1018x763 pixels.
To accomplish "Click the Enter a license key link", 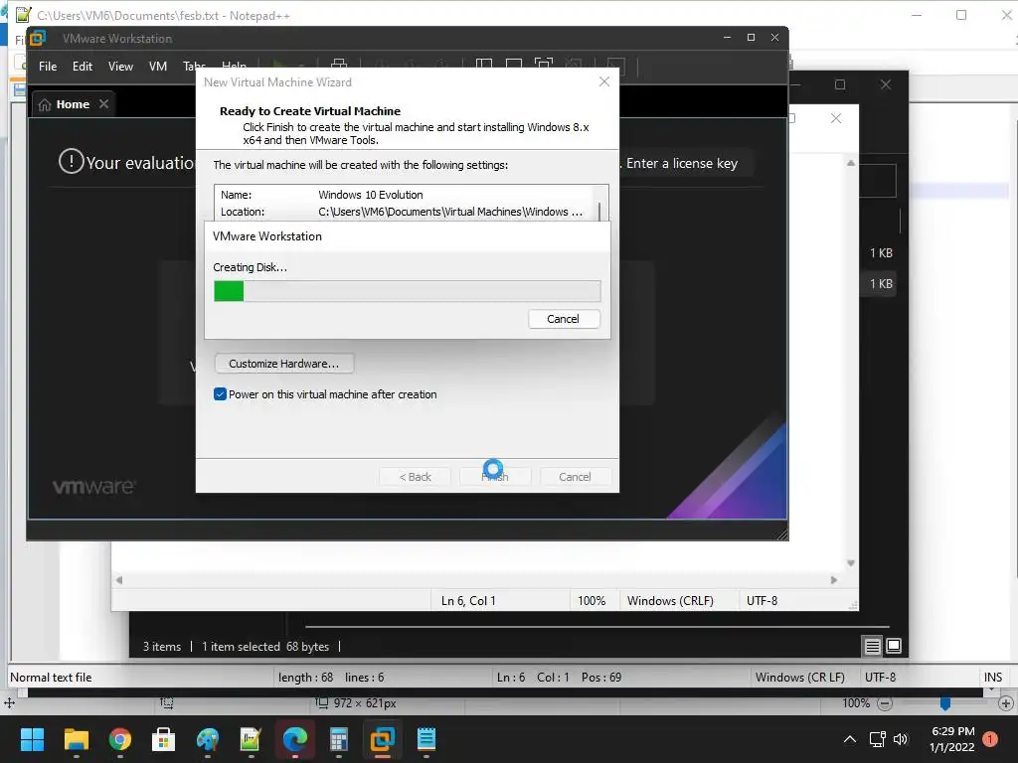I will pos(682,164).
